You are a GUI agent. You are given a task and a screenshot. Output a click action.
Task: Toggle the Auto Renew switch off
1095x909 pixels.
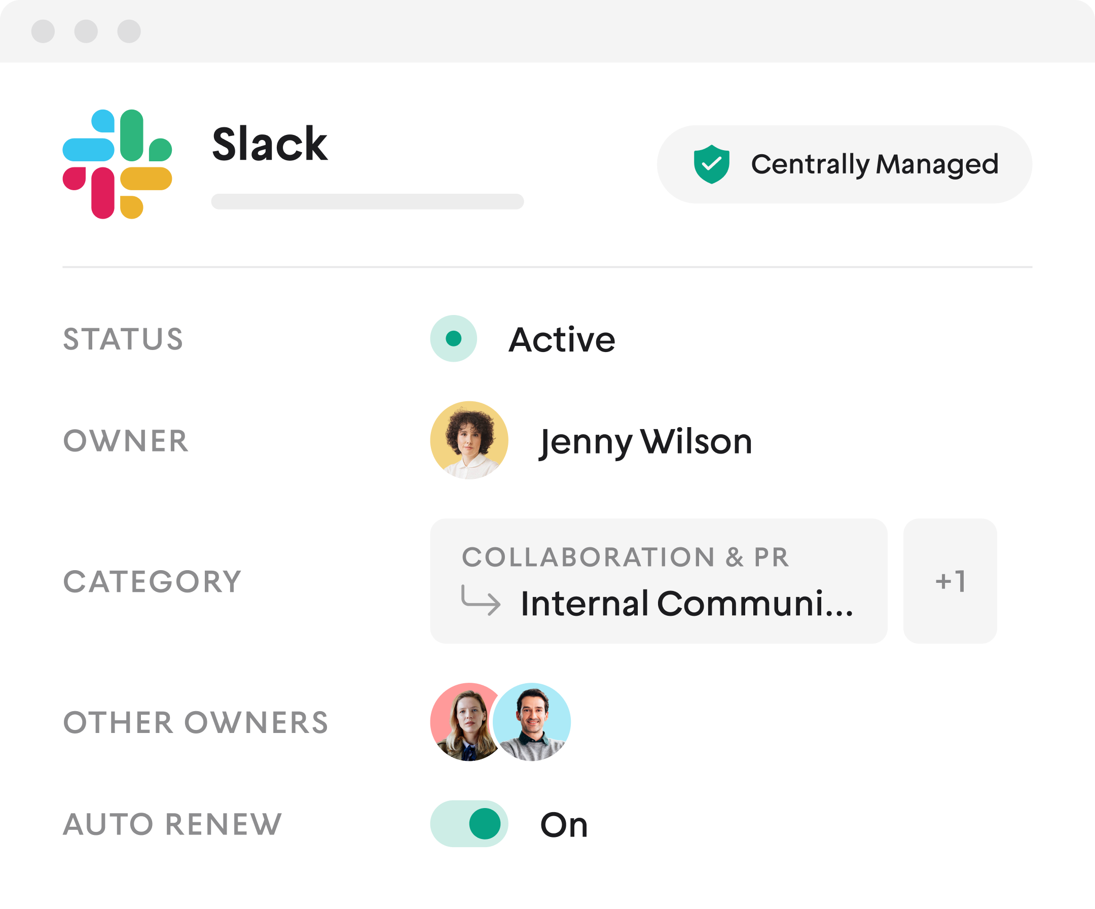click(x=469, y=823)
